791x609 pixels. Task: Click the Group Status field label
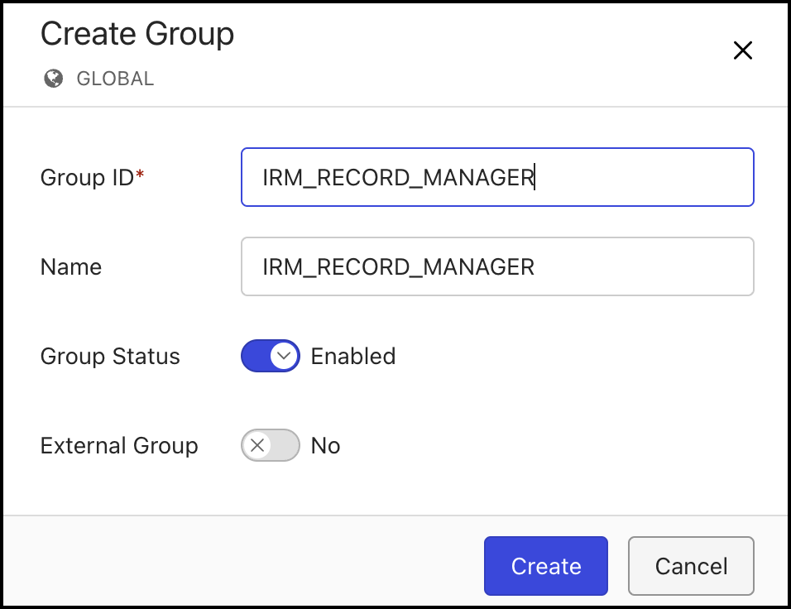[109, 356]
